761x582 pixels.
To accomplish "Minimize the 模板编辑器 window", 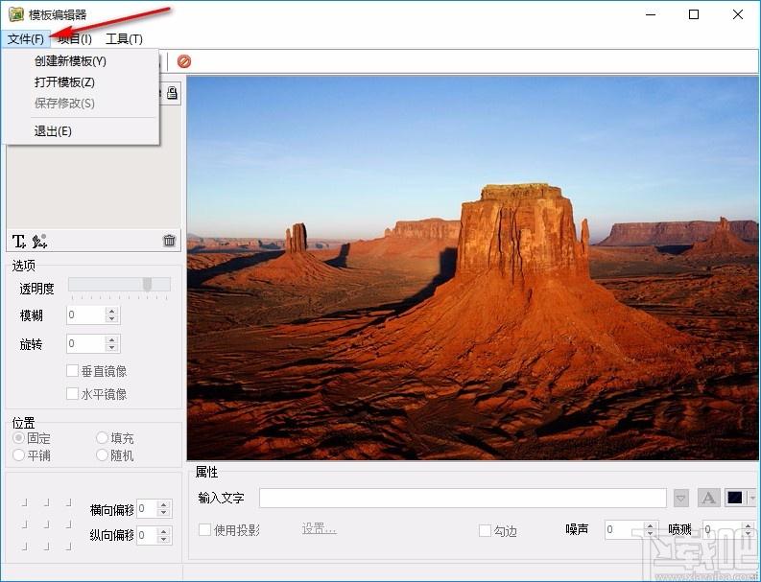I will [x=651, y=14].
